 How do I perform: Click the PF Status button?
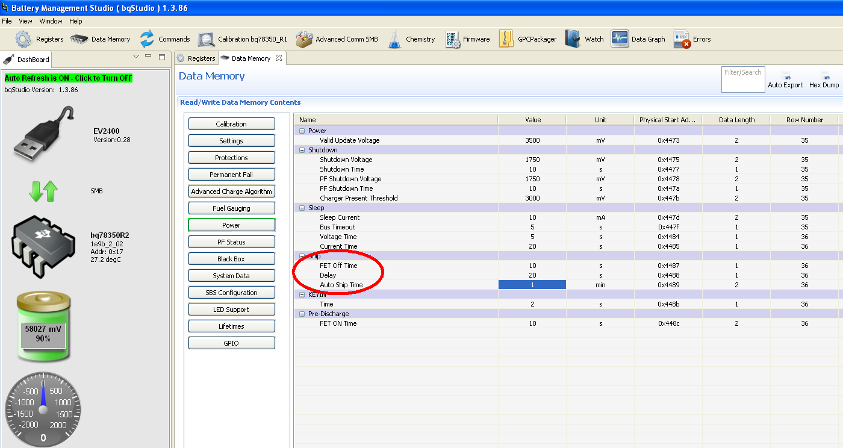pos(232,242)
